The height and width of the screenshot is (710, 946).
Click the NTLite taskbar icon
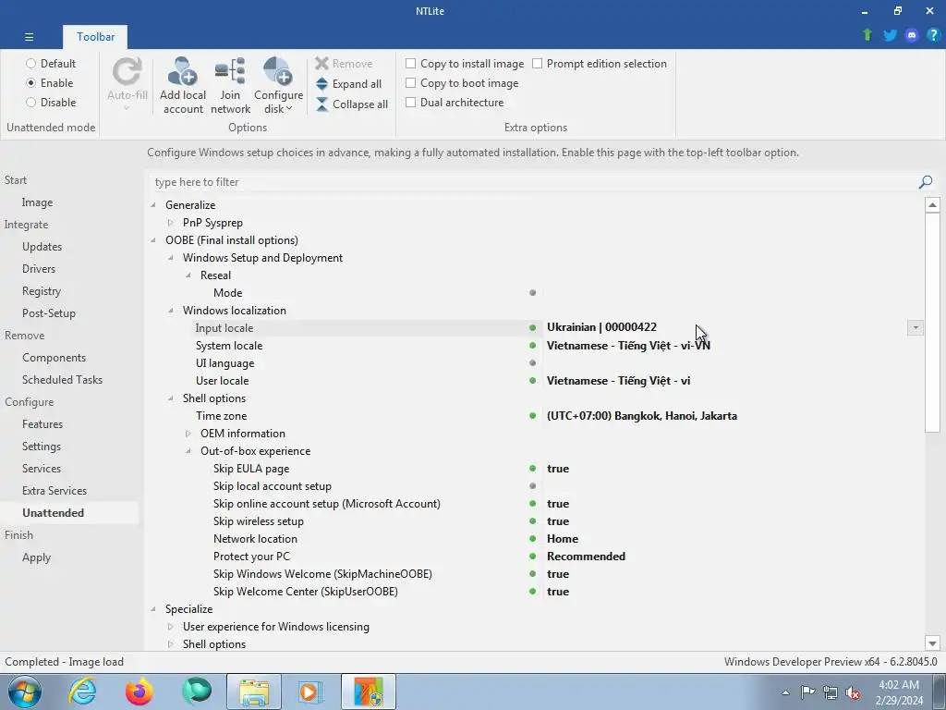click(x=369, y=692)
